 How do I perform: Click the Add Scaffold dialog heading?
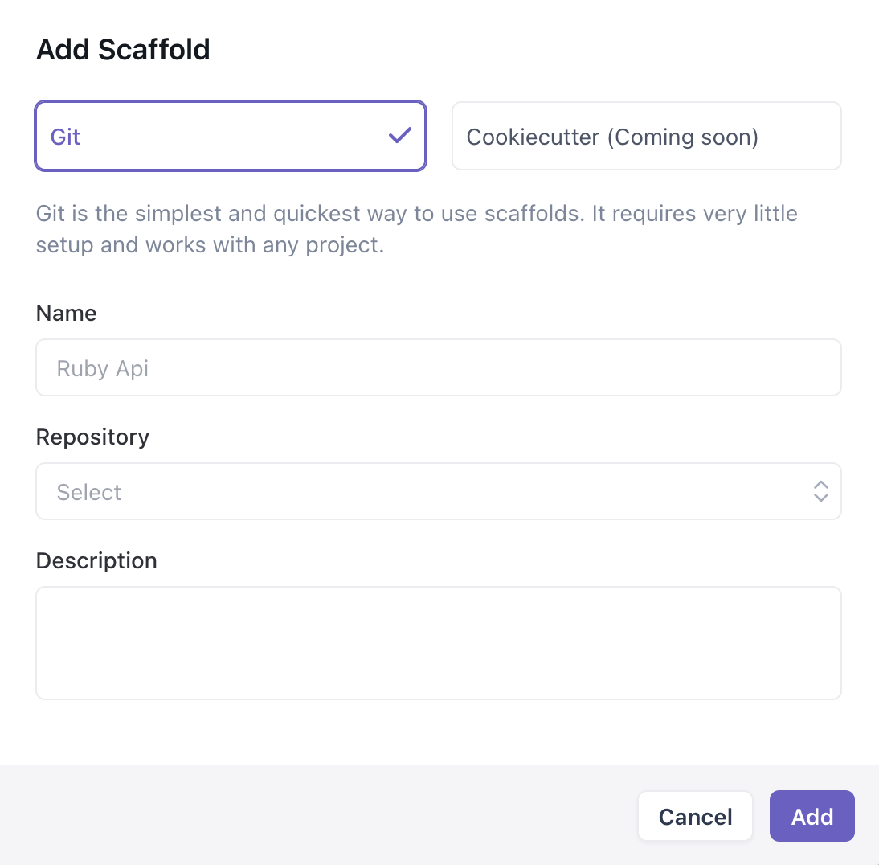tap(123, 50)
